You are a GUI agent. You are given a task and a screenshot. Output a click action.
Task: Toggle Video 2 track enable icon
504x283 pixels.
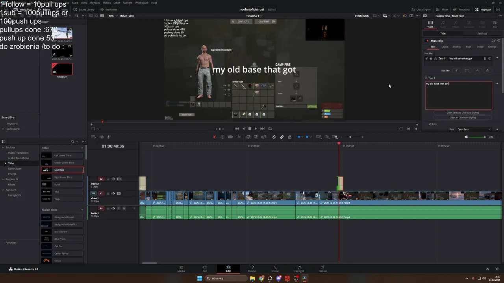coord(119,179)
